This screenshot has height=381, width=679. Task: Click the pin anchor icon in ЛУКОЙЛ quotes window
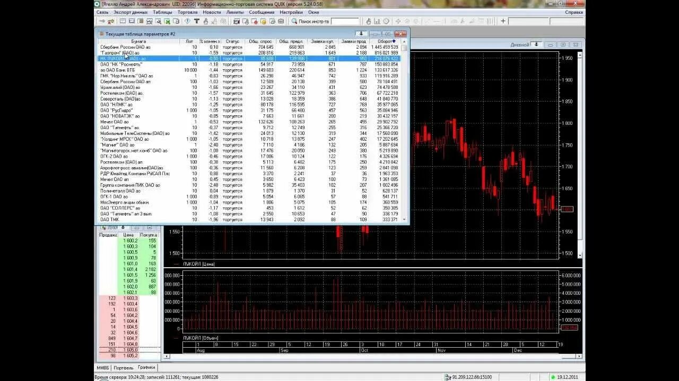coord(123,227)
